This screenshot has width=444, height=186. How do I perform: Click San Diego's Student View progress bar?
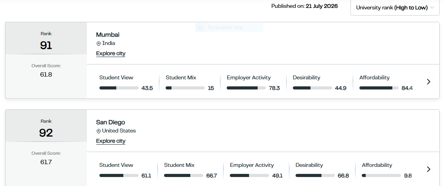(x=119, y=175)
